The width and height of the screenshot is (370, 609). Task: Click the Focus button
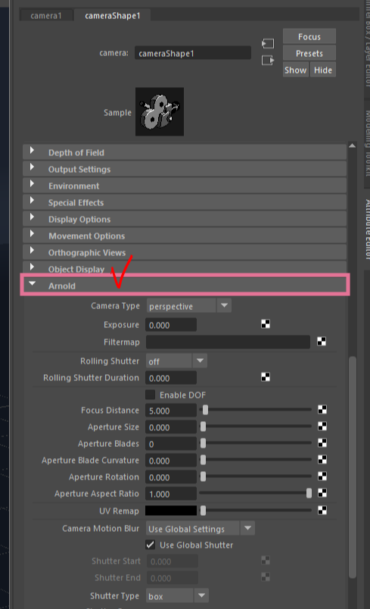pyautogui.click(x=309, y=36)
